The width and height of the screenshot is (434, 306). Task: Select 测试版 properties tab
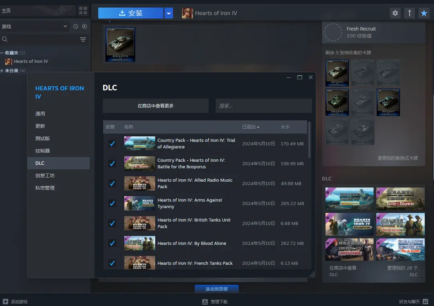click(58, 138)
